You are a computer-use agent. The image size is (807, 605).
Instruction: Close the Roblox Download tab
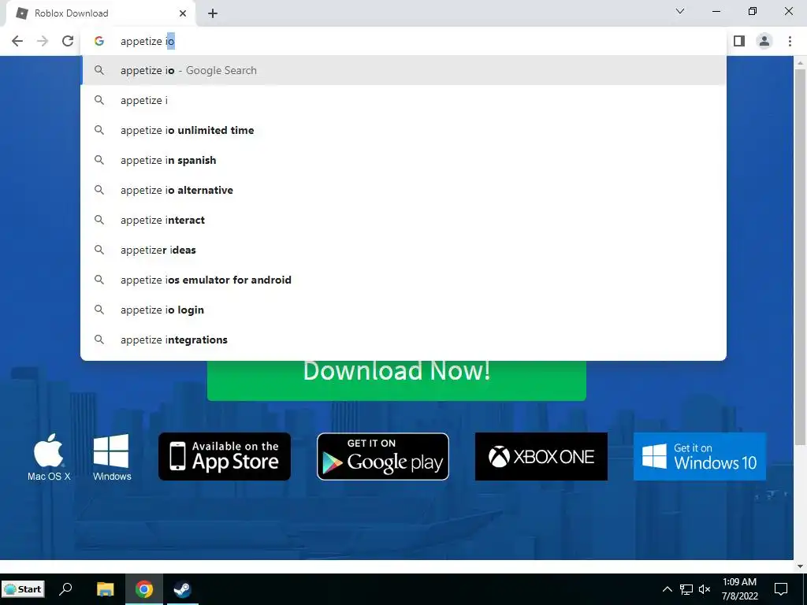click(183, 13)
